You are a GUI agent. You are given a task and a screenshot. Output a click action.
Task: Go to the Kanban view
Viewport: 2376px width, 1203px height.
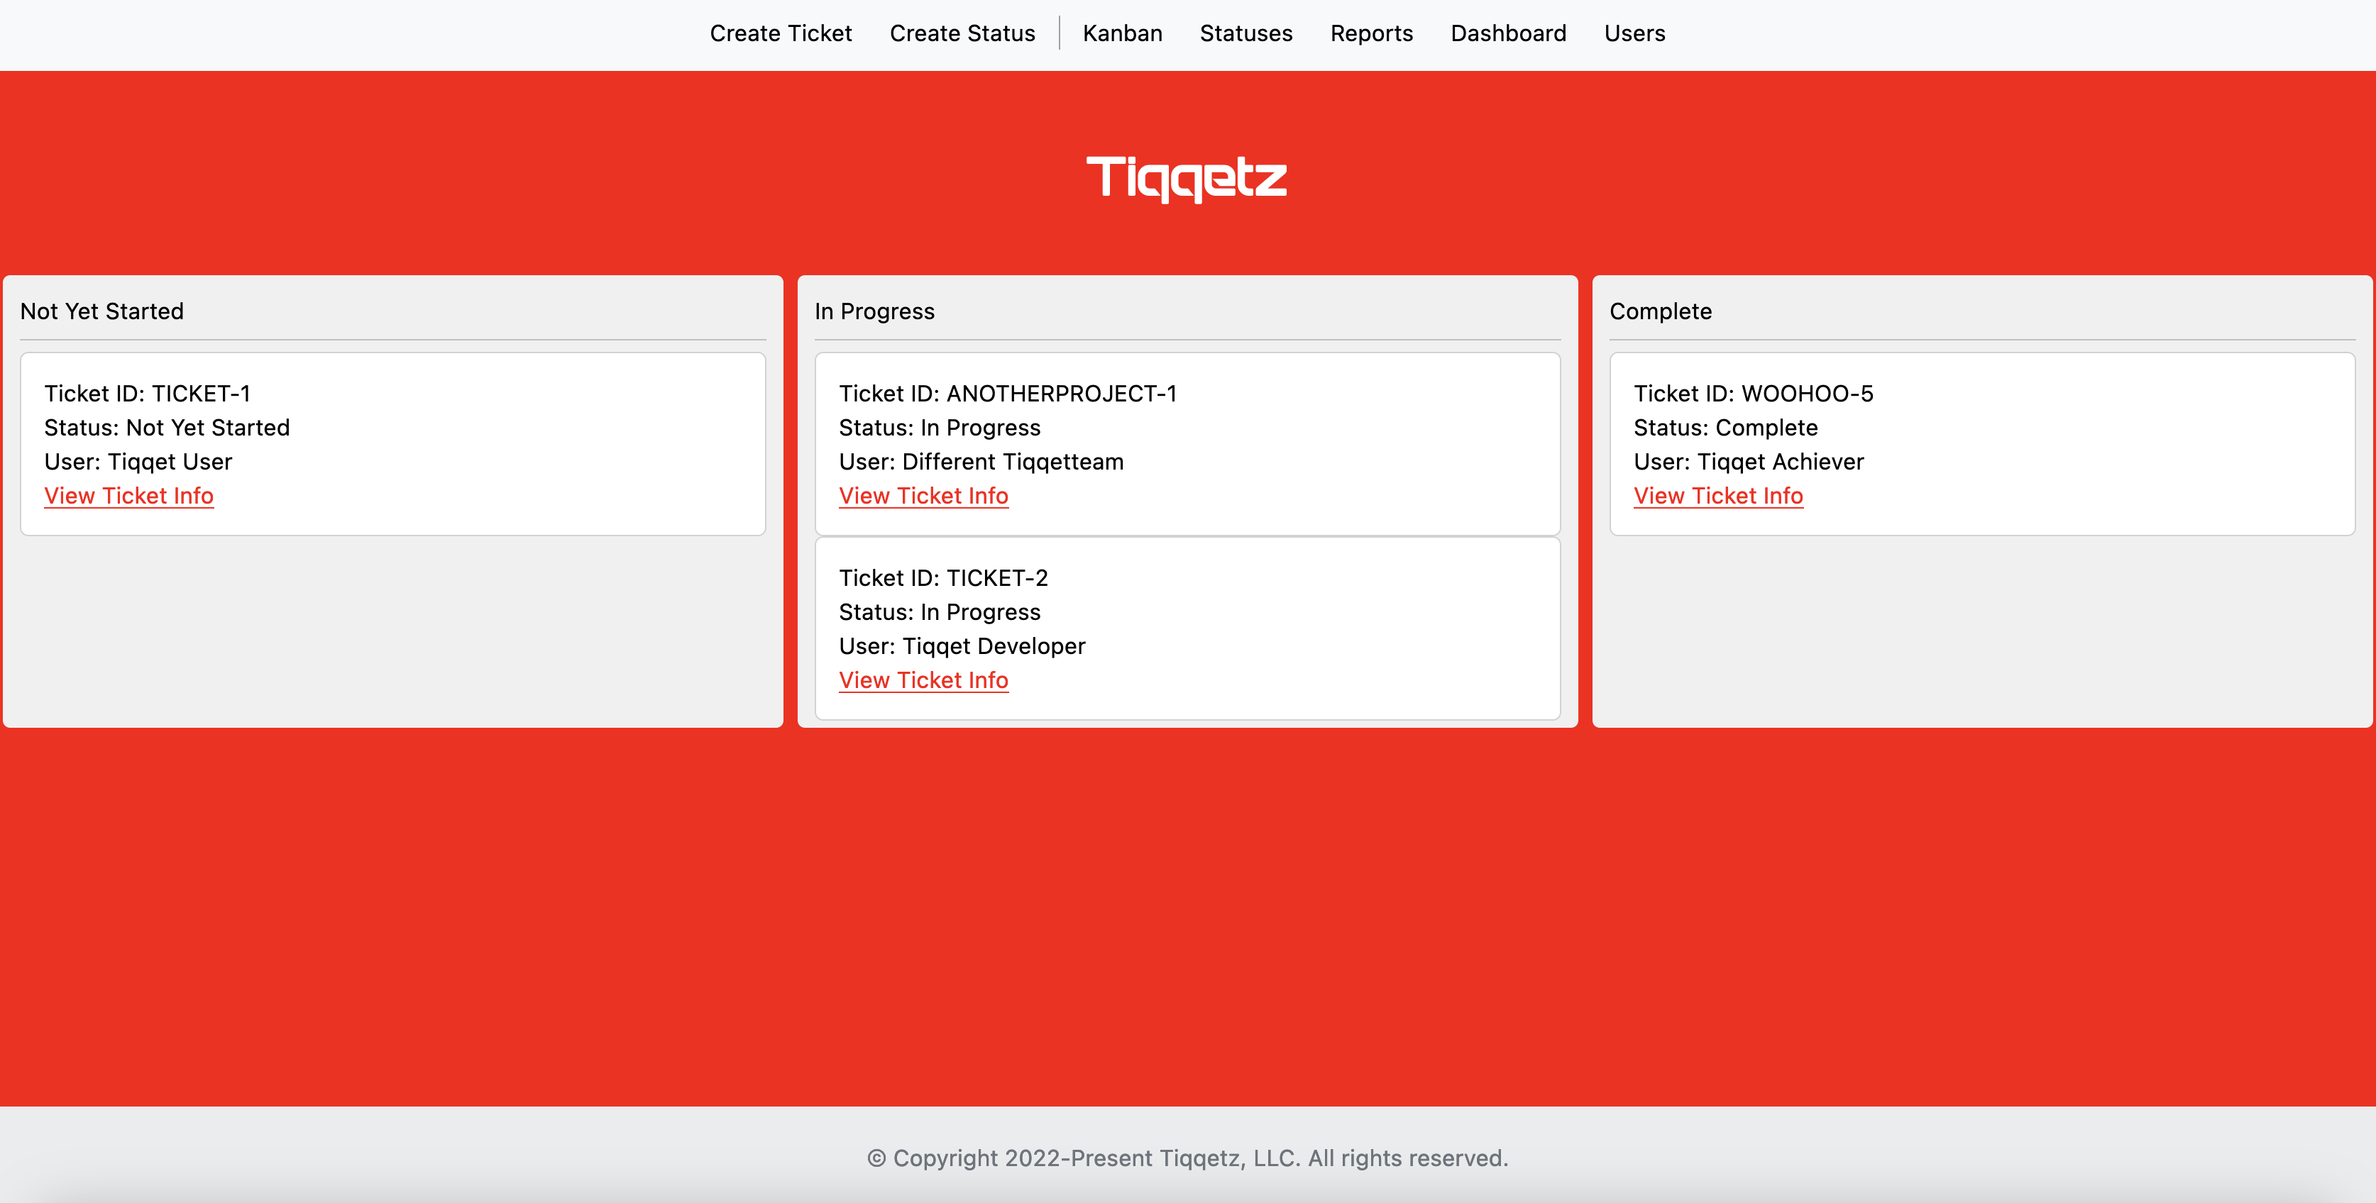tap(1123, 33)
